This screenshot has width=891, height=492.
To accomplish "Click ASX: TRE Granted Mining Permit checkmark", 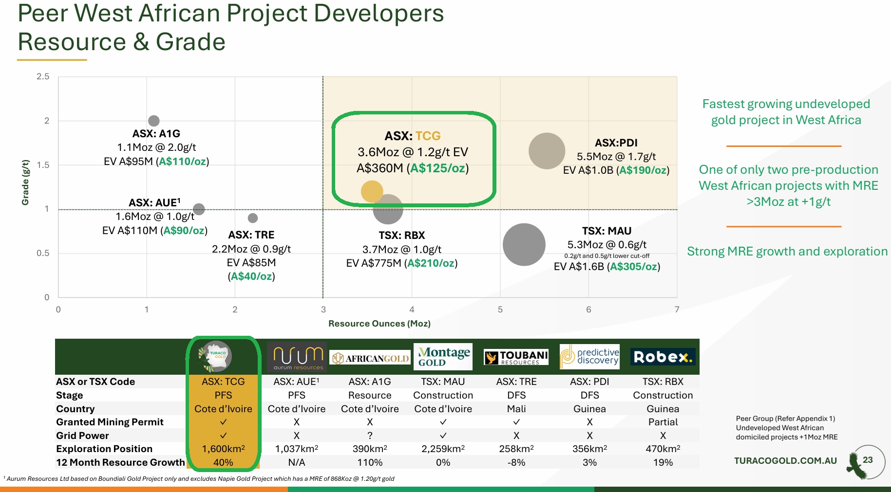I will tap(516, 422).
